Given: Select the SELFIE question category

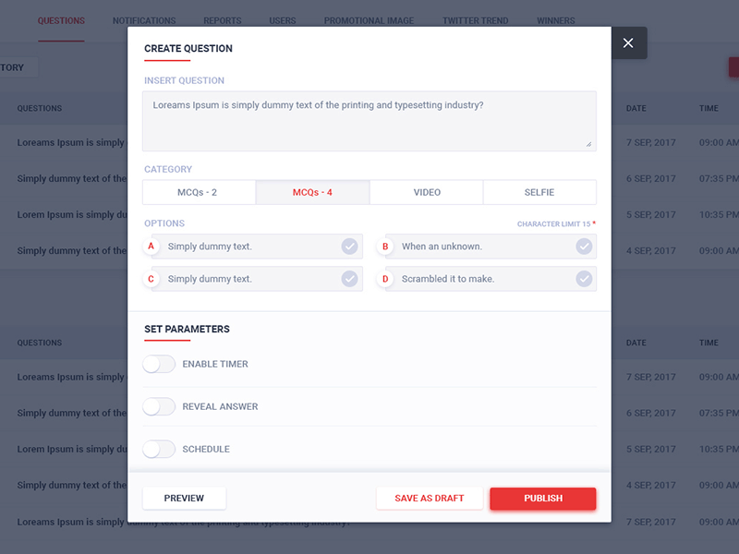Looking at the screenshot, I should point(539,192).
